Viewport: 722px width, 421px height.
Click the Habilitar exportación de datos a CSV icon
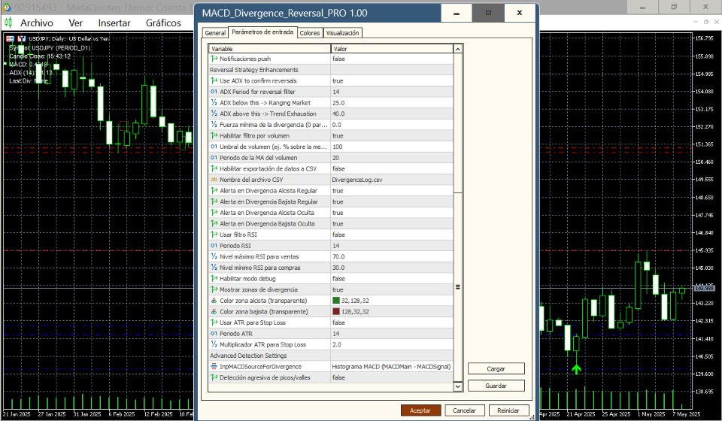[214, 168]
